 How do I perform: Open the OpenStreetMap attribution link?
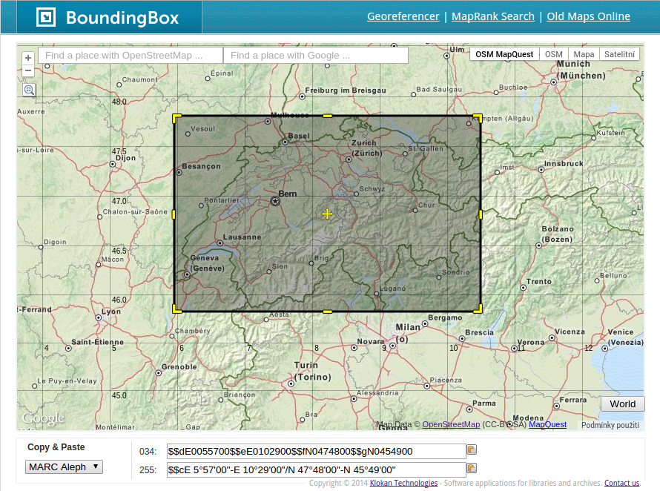pyautogui.click(x=451, y=424)
